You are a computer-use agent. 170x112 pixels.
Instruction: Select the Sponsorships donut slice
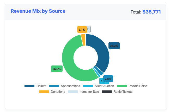99,71
